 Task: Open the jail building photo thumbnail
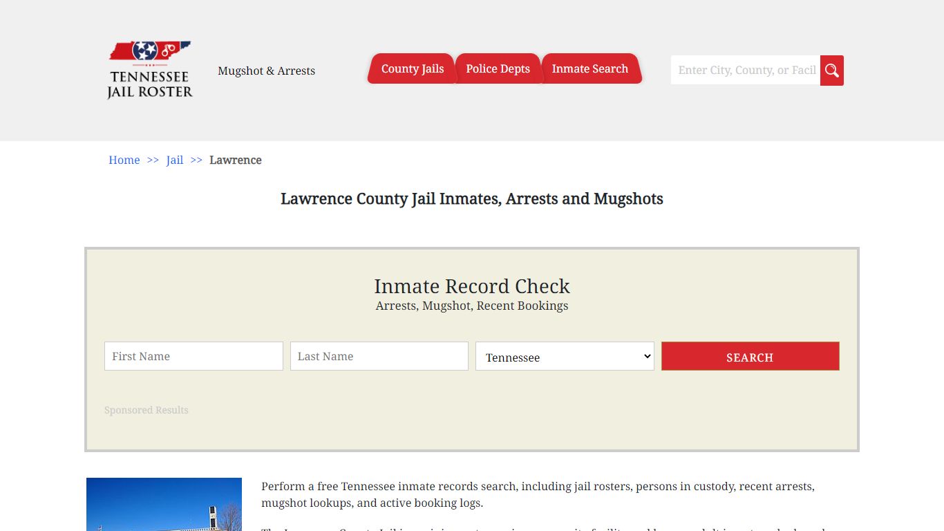[x=164, y=505]
